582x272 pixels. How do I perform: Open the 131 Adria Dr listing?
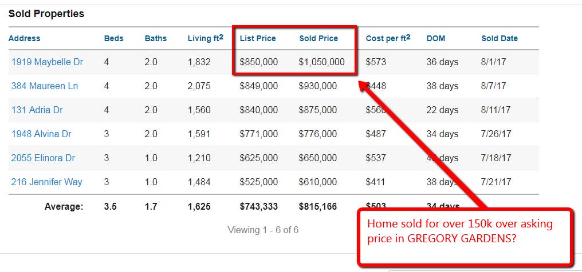tap(37, 110)
